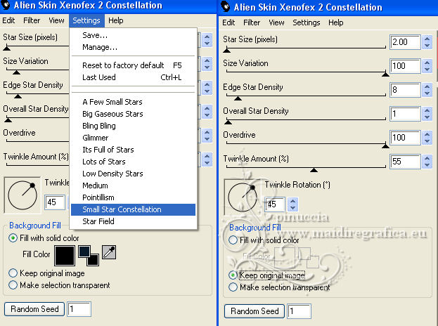The image size is (438, 326).
Task: Pick color with eyedropper in left window
Action: point(109,253)
